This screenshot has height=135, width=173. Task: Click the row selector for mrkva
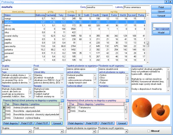pyautogui.click(x=3, y=25)
